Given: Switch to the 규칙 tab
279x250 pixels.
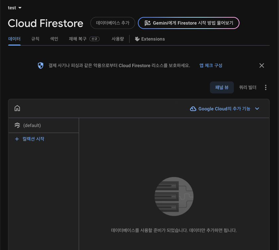Looking at the screenshot, I should [x=35, y=39].
